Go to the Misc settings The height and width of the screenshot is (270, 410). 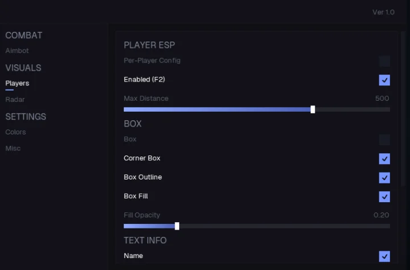(x=13, y=149)
